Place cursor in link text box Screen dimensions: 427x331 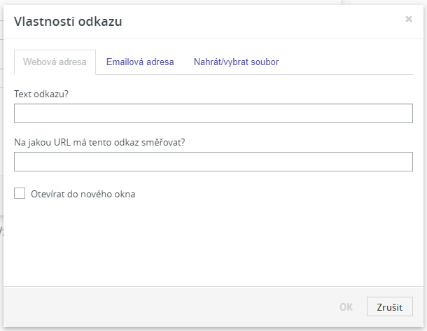point(213,113)
